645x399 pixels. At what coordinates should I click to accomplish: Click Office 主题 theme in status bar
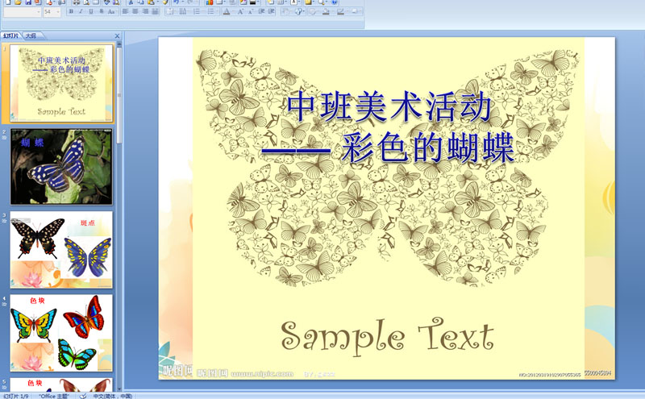tap(54, 396)
